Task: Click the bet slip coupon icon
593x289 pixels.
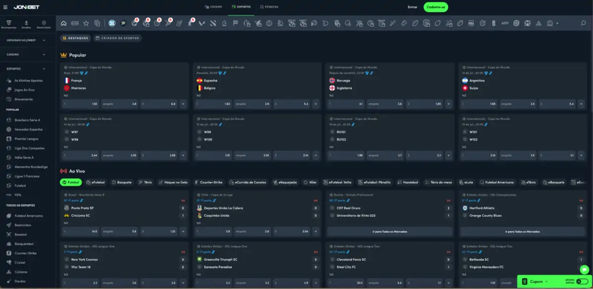Action: [524, 282]
